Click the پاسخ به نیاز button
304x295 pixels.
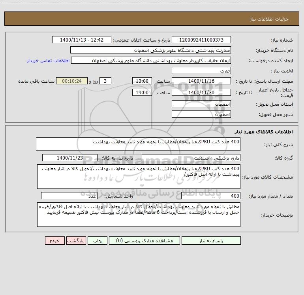click(211, 241)
